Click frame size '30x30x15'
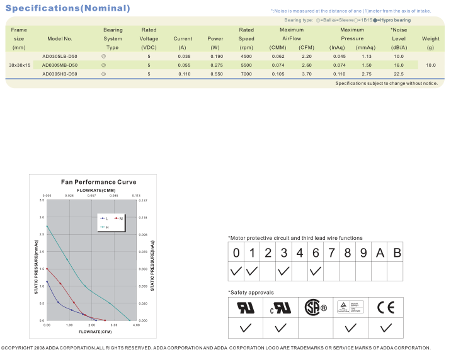The width and height of the screenshot is (451, 355). (x=20, y=65)
